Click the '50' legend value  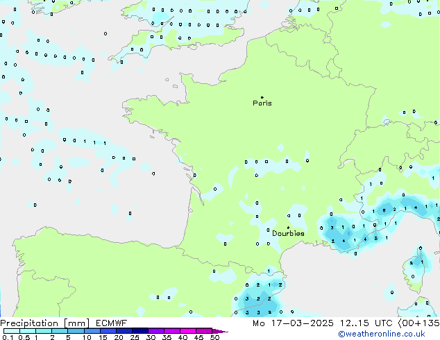pos(214,337)
